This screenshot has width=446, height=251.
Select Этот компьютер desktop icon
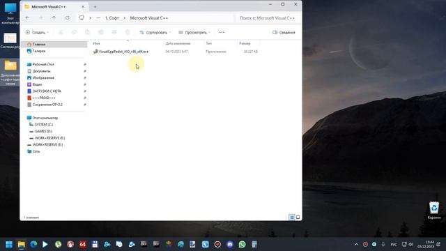pos(10,14)
